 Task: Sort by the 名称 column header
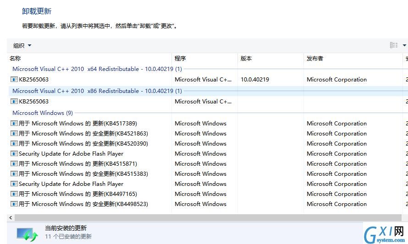coord(15,59)
